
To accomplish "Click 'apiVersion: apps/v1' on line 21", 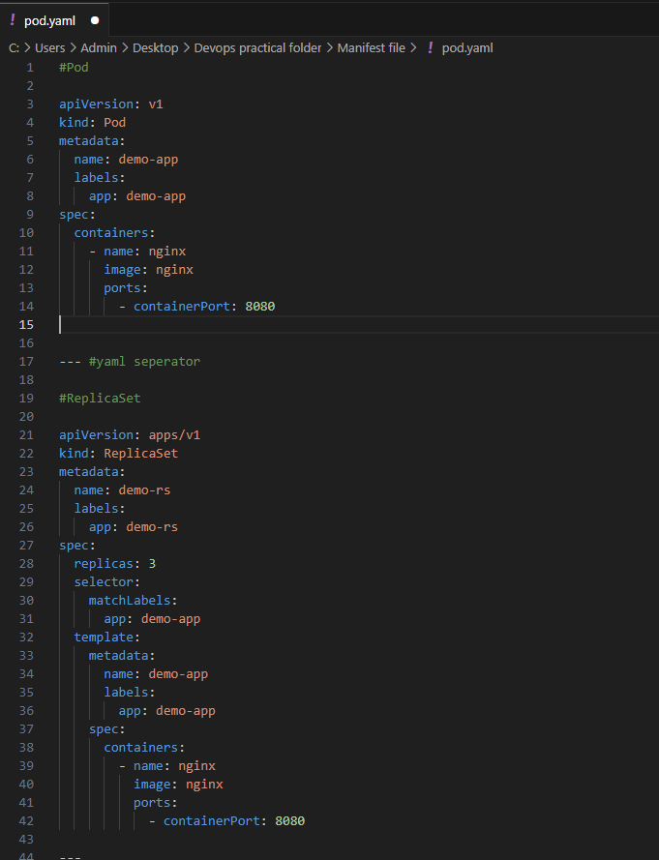I will 130,435.
